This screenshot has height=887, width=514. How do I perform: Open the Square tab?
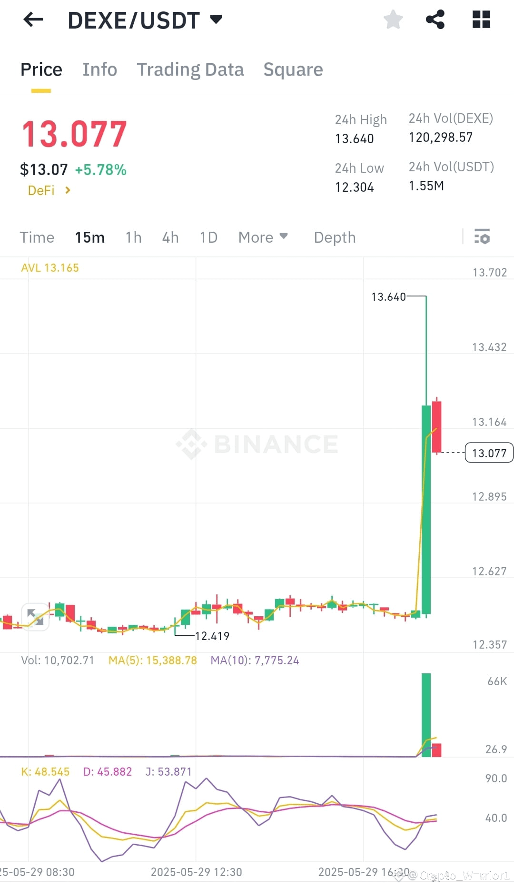[293, 69]
